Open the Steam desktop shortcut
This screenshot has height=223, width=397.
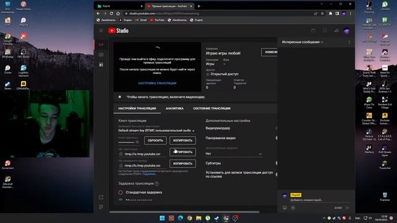point(7,85)
